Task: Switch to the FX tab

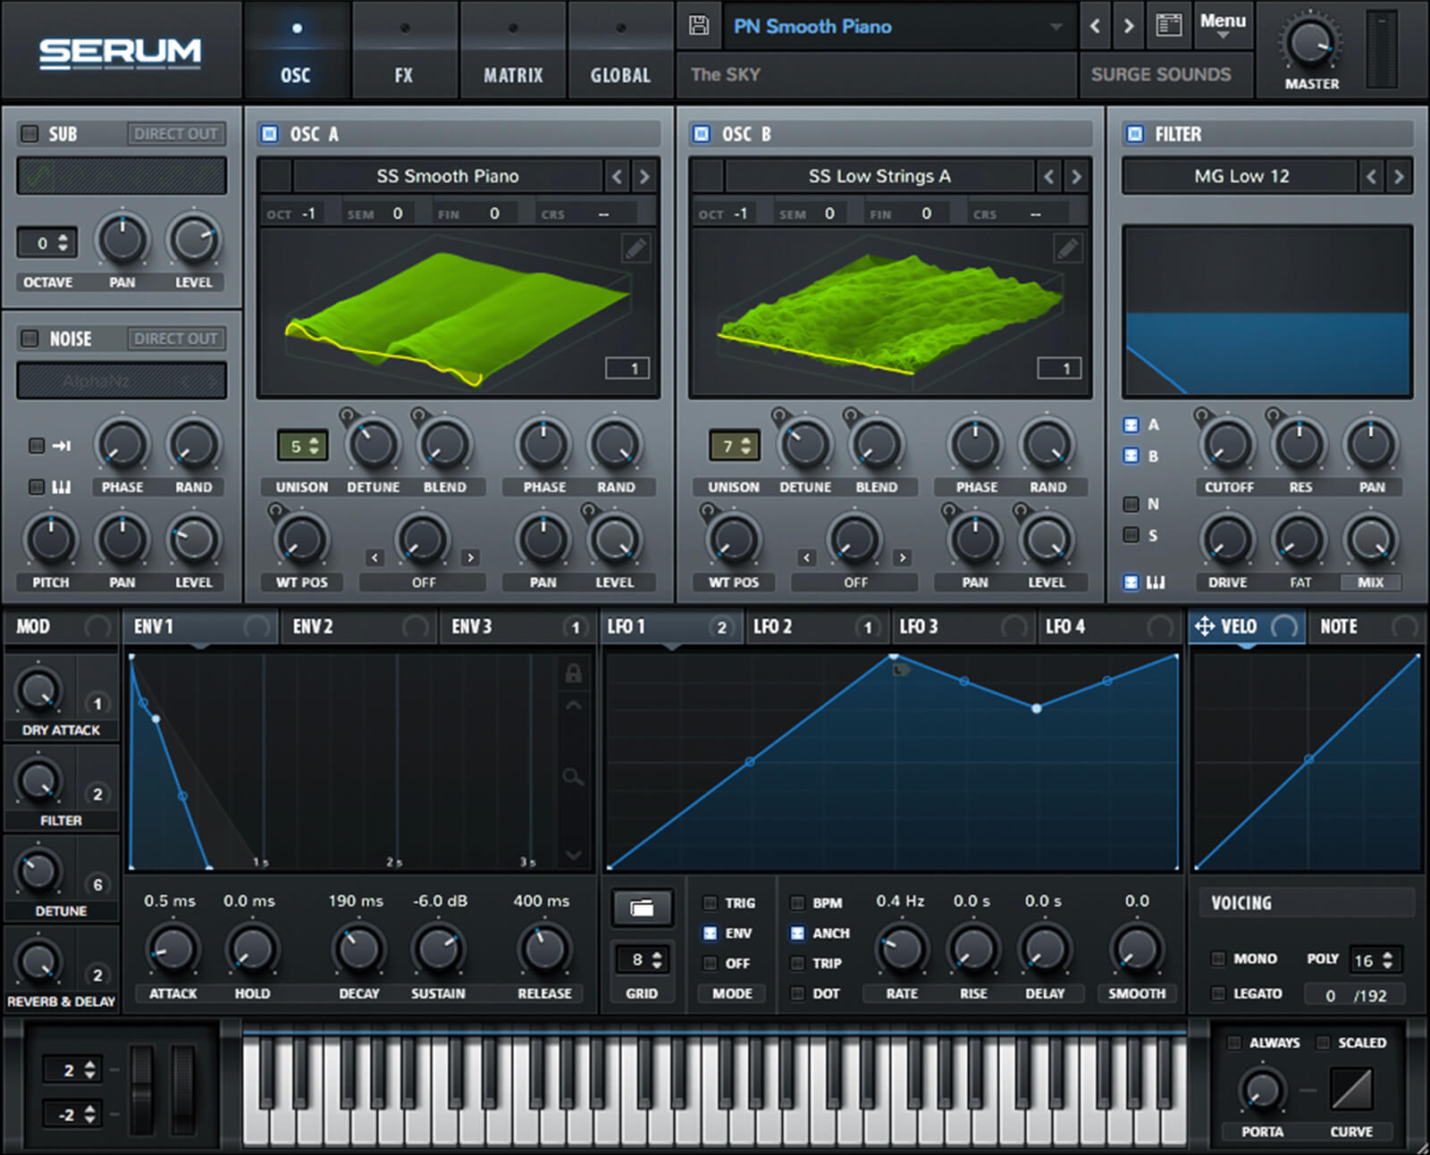Action: [404, 51]
